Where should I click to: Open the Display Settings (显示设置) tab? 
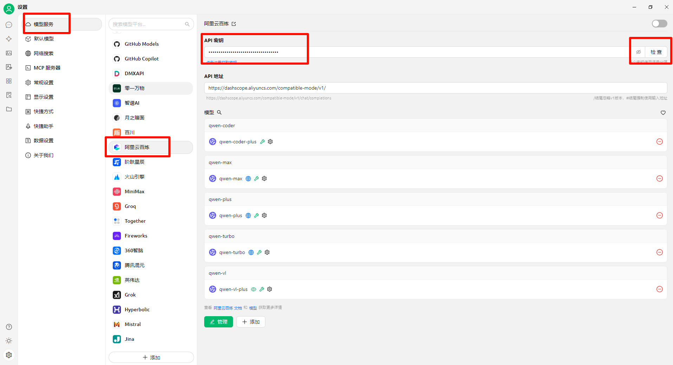[62, 97]
